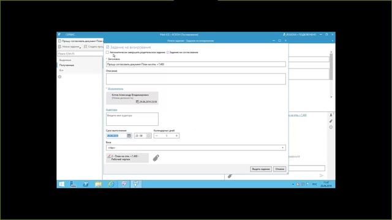Click 'Создать процесс' toolbar button in main window
392x220 pixels.
[94, 46]
